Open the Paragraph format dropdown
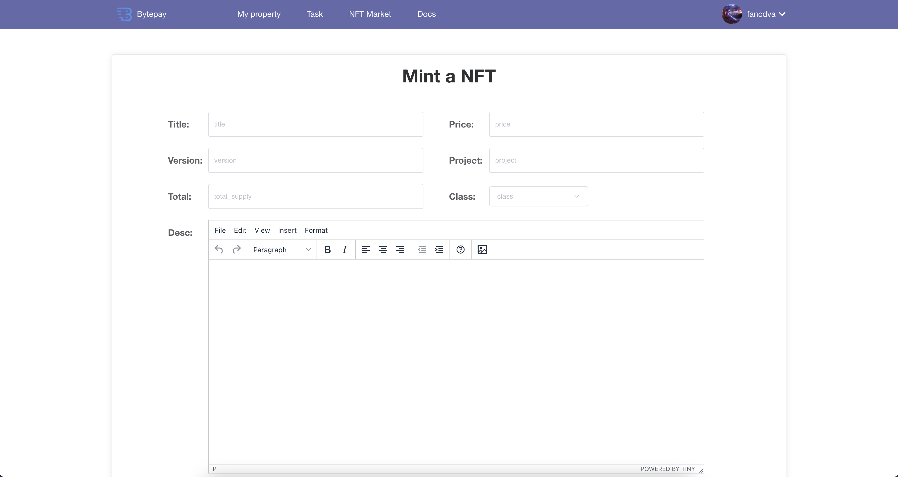898x477 pixels. (282, 250)
